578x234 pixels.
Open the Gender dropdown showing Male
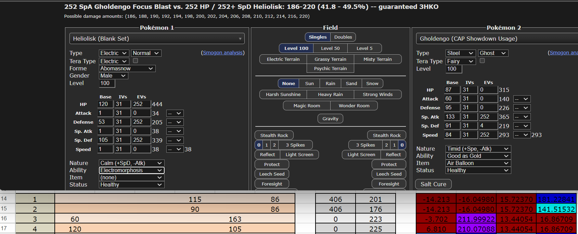(x=114, y=75)
